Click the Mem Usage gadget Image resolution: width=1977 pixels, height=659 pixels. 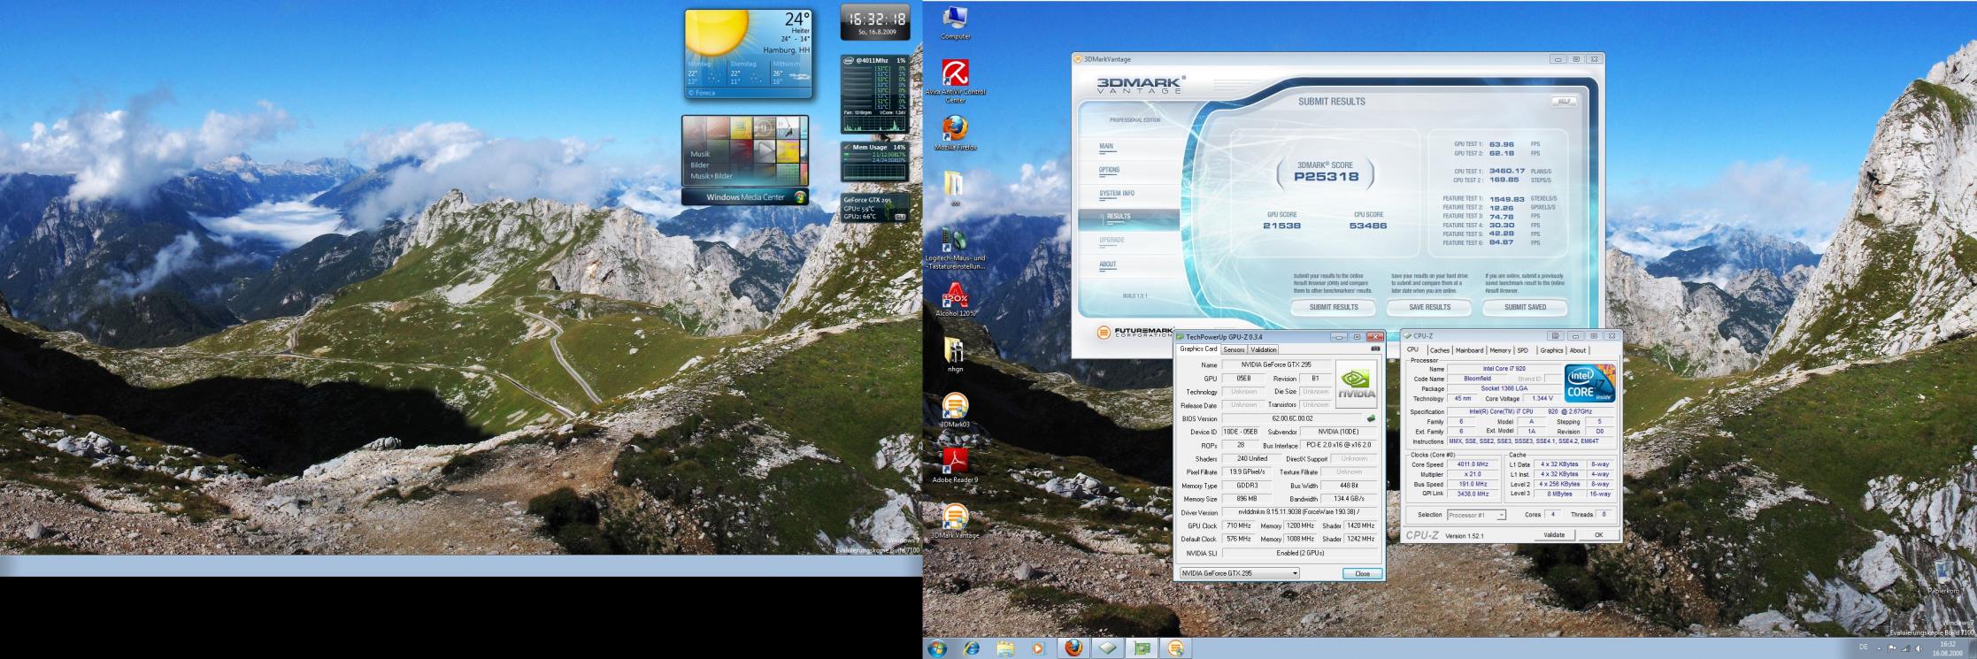click(x=875, y=164)
